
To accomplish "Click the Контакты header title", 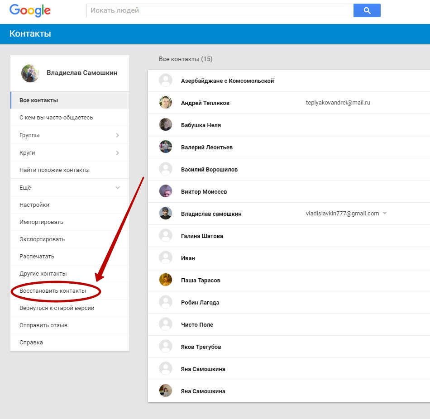I will (x=30, y=34).
